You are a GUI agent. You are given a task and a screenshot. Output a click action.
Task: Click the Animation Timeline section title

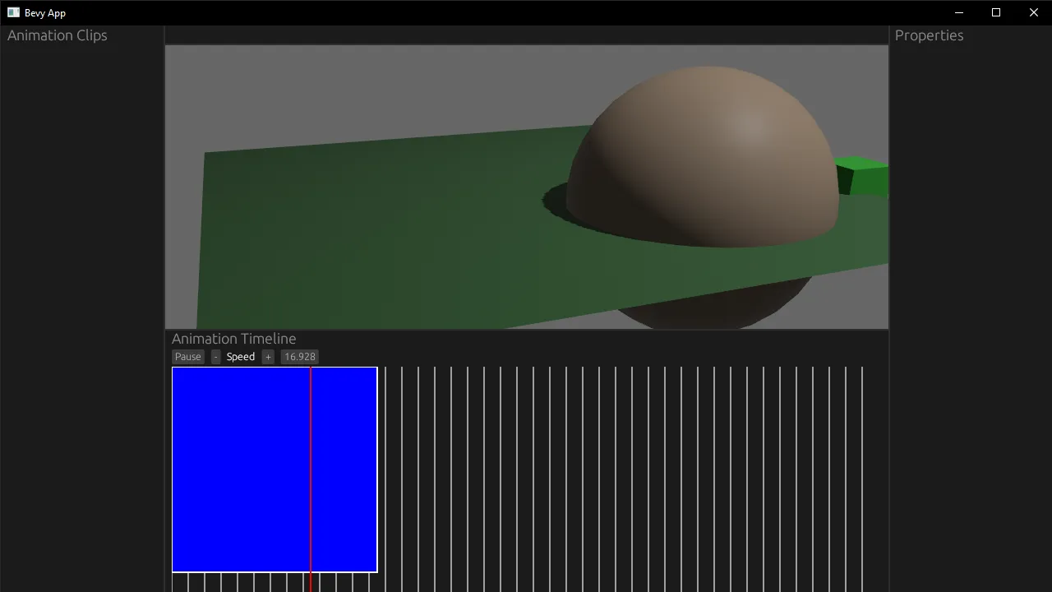[233, 338]
